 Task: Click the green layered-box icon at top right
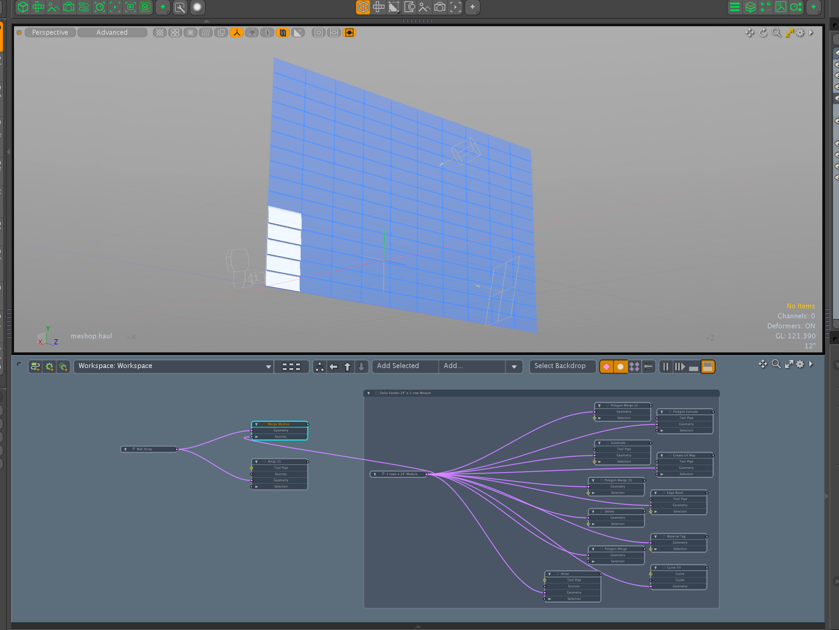pyautogui.click(x=750, y=7)
